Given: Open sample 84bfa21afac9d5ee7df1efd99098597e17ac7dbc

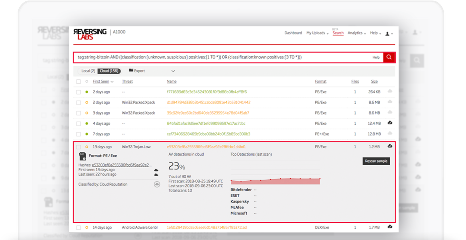Looking at the screenshot, I should [206, 123].
